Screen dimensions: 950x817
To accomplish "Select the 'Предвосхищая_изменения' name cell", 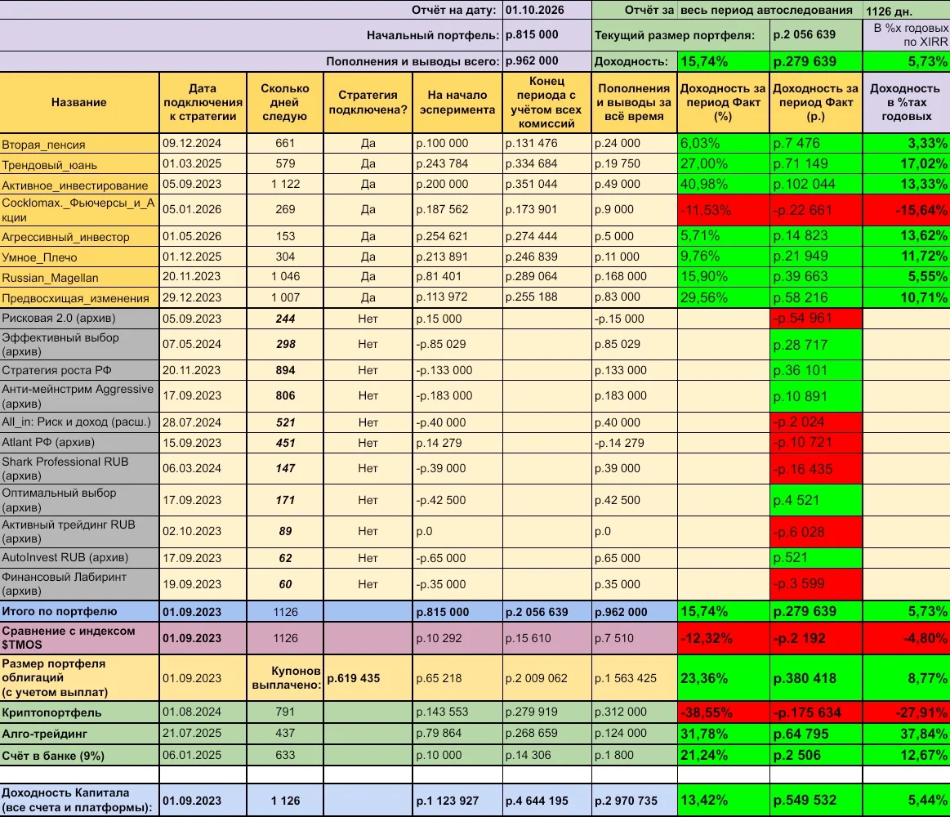I will click(79, 298).
